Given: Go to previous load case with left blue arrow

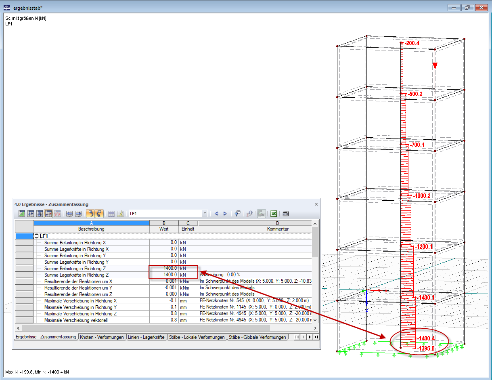Looking at the screenshot, I should (x=216, y=214).
